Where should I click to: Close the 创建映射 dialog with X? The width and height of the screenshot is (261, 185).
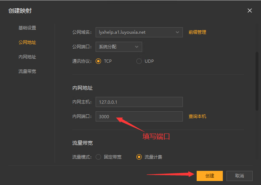click(249, 11)
